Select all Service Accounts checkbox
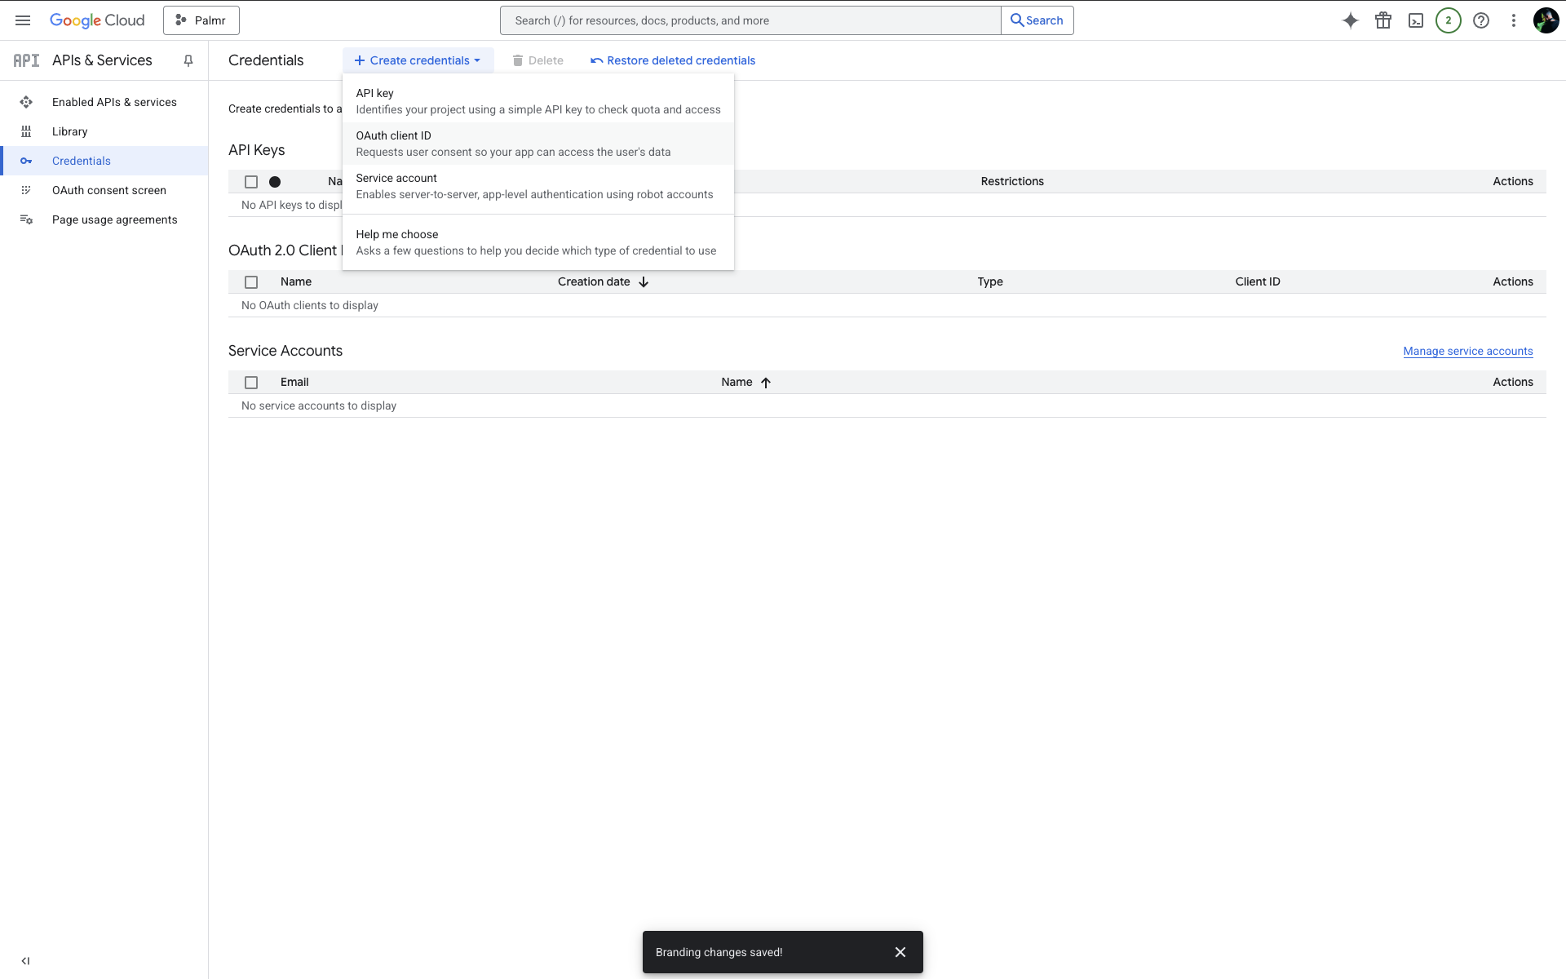 click(251, 383)
